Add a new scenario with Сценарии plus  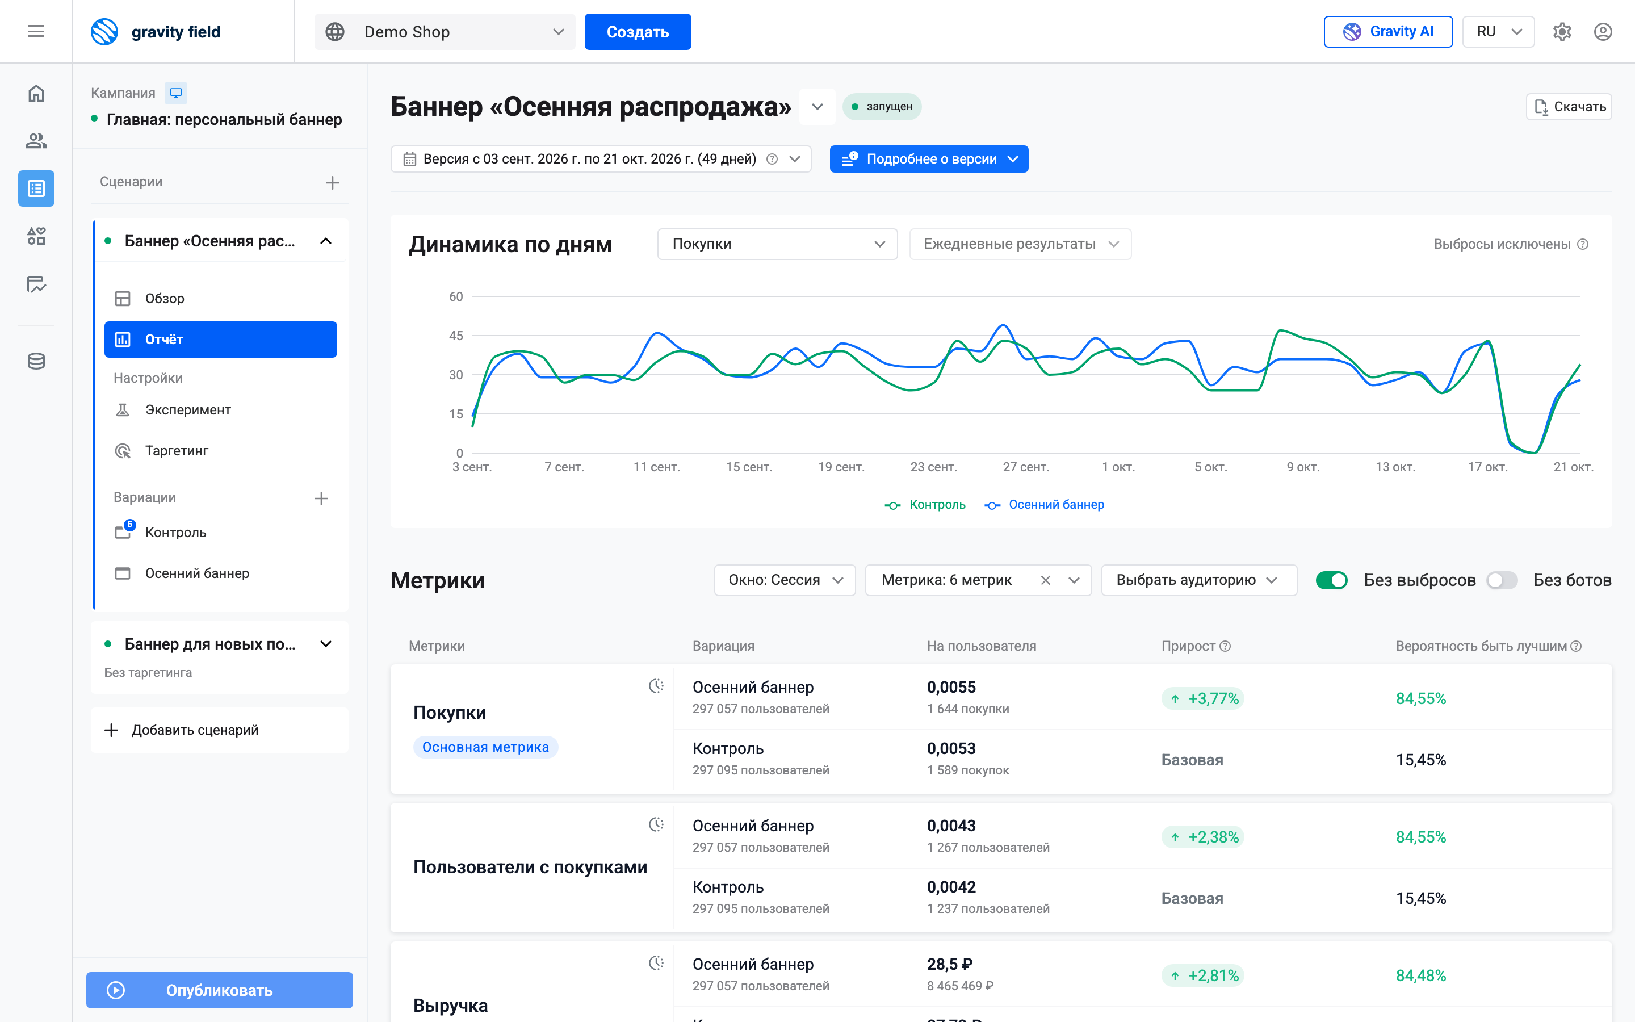[332, 182]
